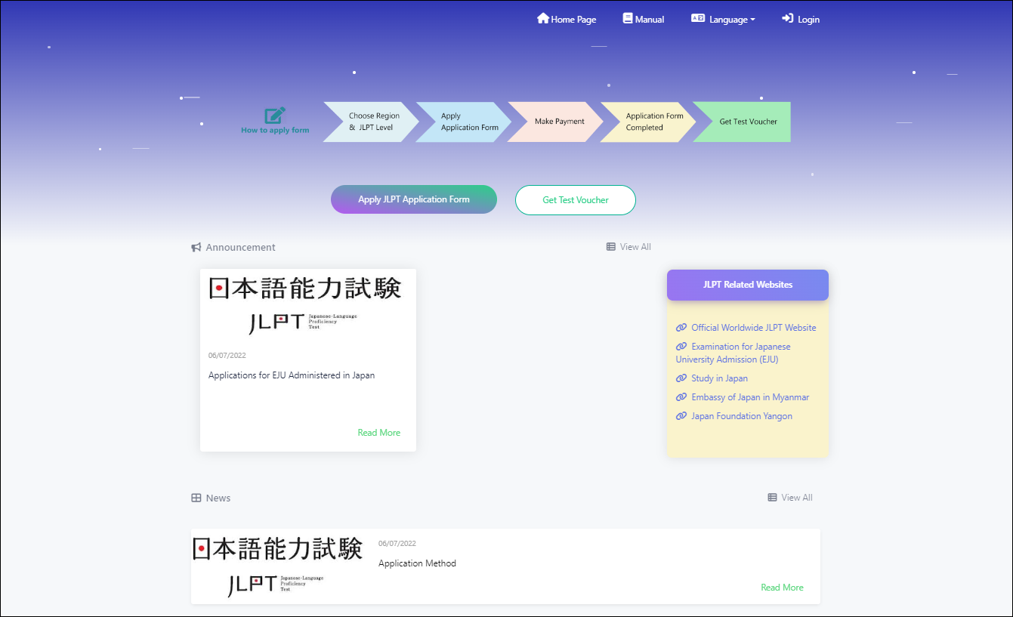
Task: Click the JLPT logo image in news item
Action: point(277,566)
